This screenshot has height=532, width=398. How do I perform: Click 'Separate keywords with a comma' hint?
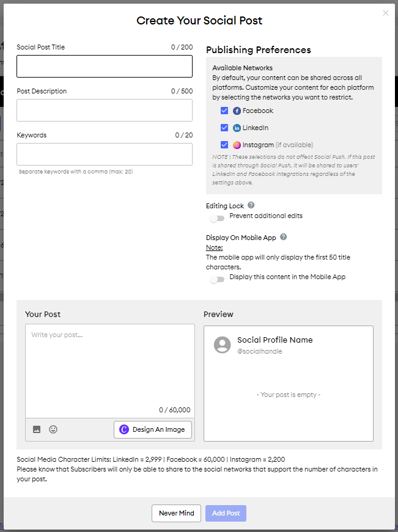(x=76, y=172)
